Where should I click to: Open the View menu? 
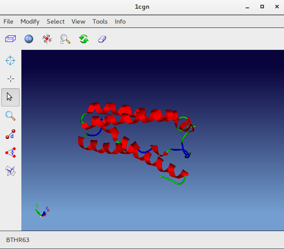78,21
